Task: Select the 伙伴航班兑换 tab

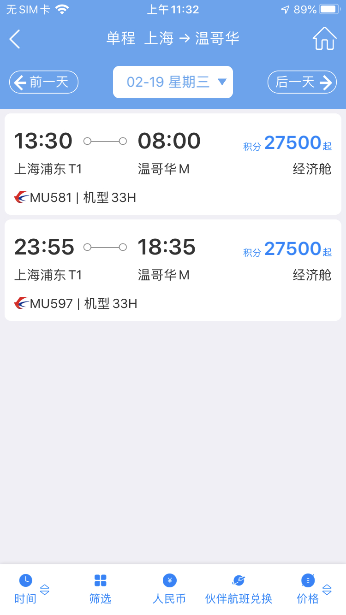Action: point(239,598)
